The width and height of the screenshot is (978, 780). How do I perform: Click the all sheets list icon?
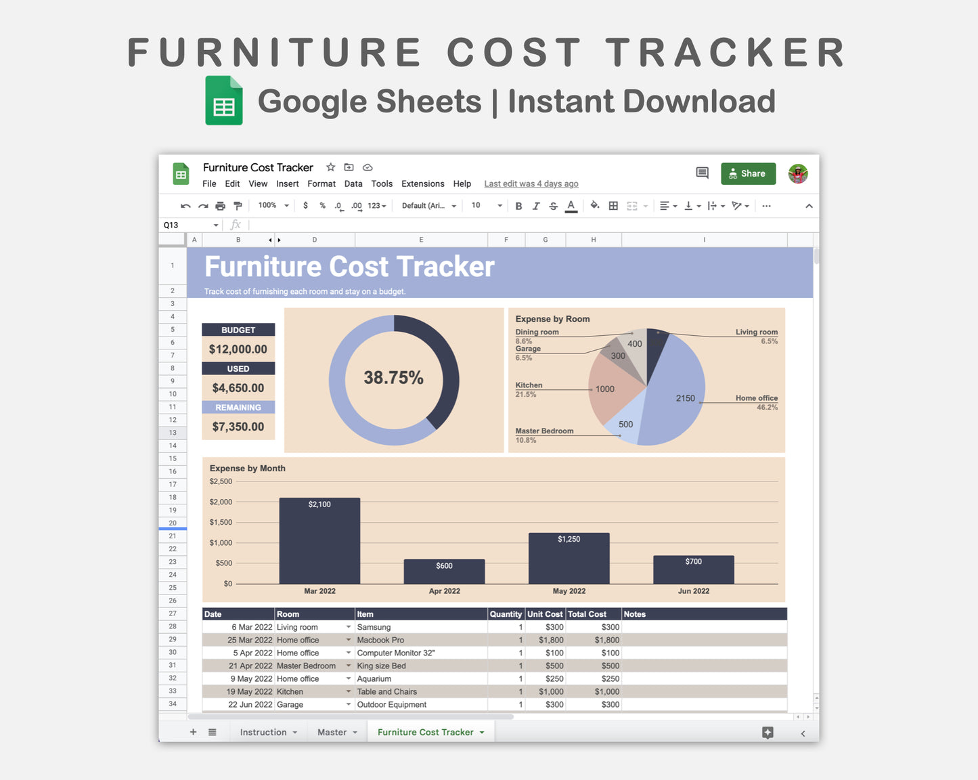click(213, 733)
